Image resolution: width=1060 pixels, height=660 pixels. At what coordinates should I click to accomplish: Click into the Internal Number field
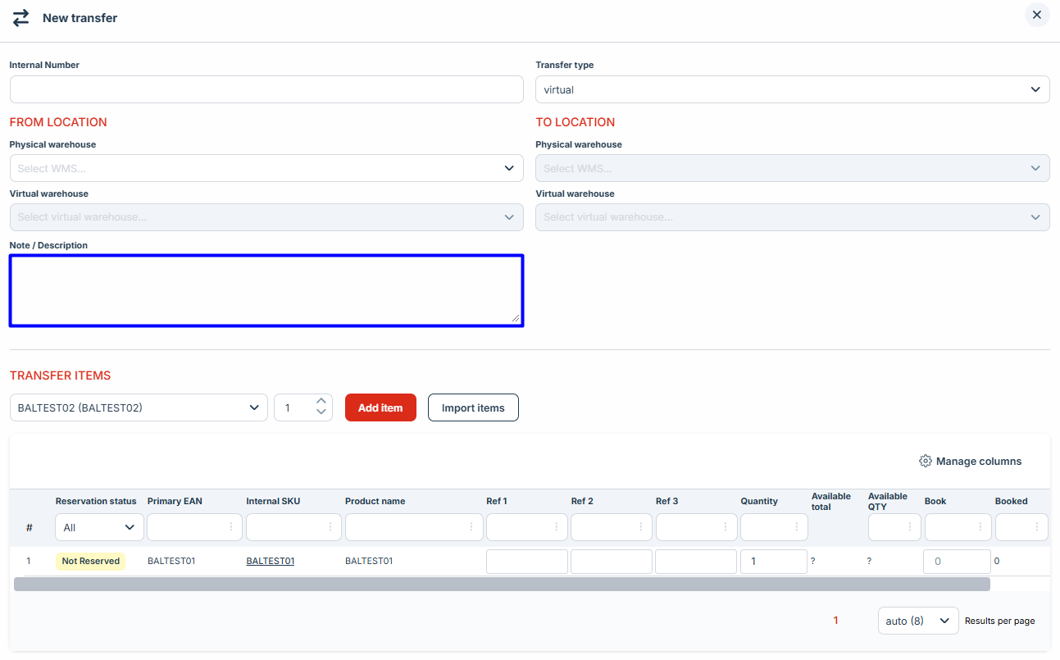(266, 89)
